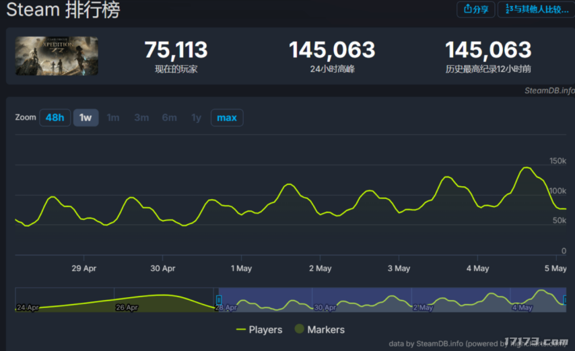Viewport: 575px width, 351px height.
Task: Switch zoom range to 6m
Action: click(169, 118)
